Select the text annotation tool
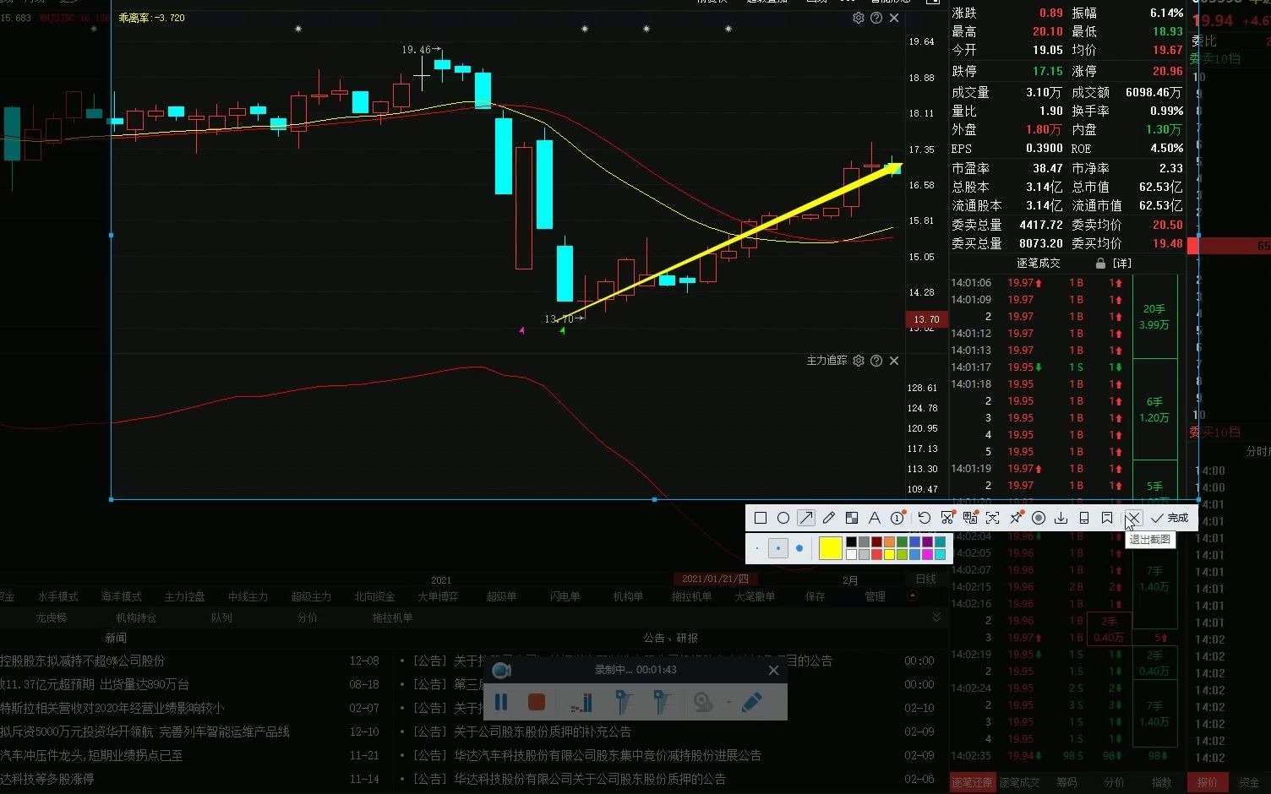 [x=875, y=518]
